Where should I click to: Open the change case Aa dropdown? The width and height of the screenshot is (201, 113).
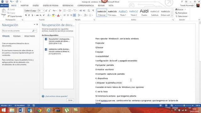54,11
